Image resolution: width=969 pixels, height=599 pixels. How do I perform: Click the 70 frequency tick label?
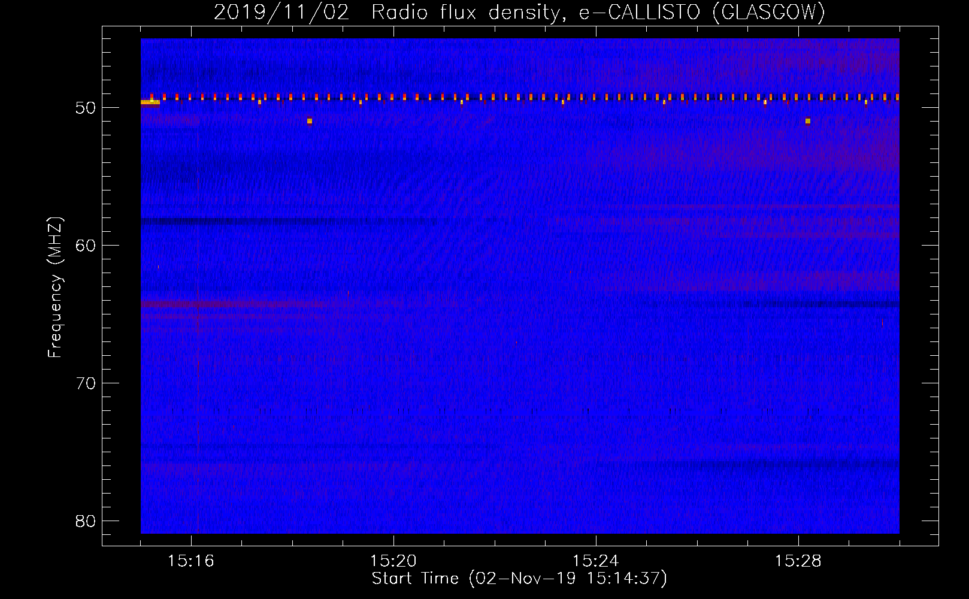(x=86, y=383)
